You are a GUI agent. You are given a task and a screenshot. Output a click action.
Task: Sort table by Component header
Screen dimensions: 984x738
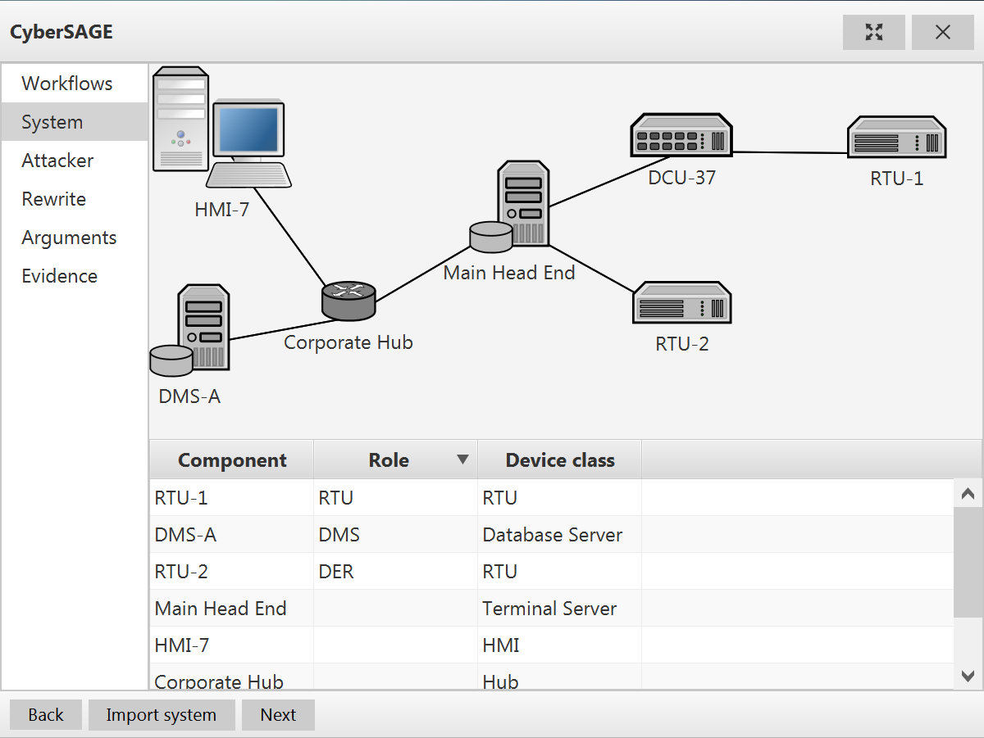[232, 460]
